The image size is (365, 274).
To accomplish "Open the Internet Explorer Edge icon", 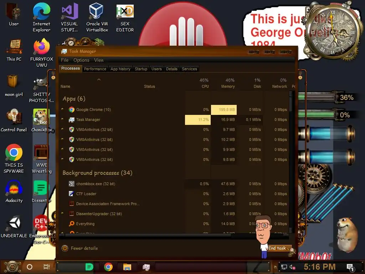I will pos(41,17).
